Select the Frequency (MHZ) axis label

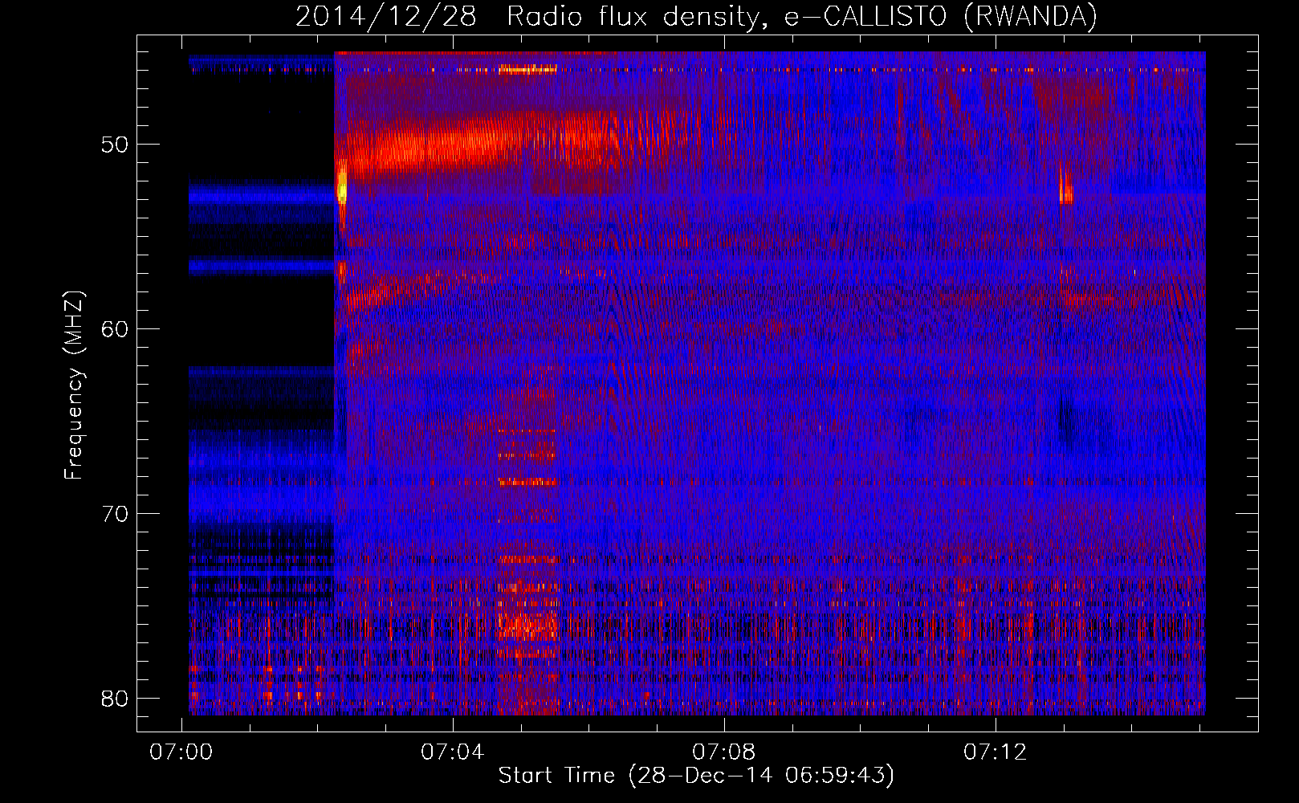tap(74, 385)
